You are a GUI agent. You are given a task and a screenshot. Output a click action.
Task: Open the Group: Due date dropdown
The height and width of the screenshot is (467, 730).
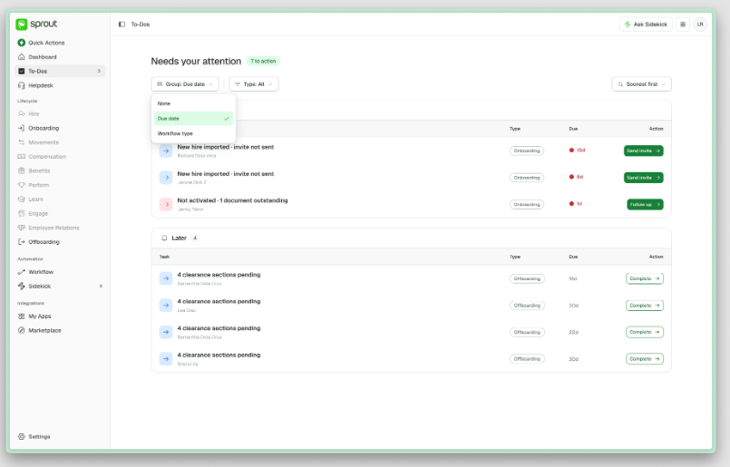click(x=185, y=84)
